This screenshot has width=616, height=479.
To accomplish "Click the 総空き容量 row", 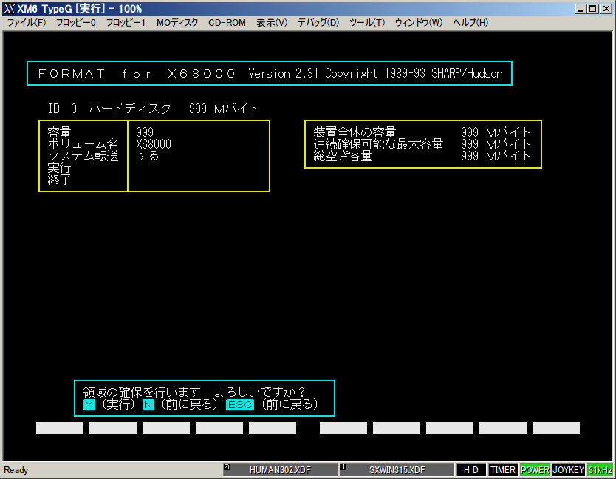I will pos(422,156).
